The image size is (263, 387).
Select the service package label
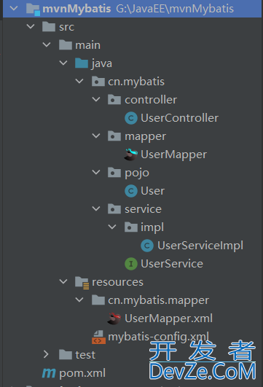[143, 209]
